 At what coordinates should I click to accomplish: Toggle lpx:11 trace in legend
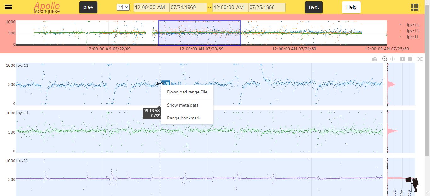pyautogui.click(x=412, y=25)
